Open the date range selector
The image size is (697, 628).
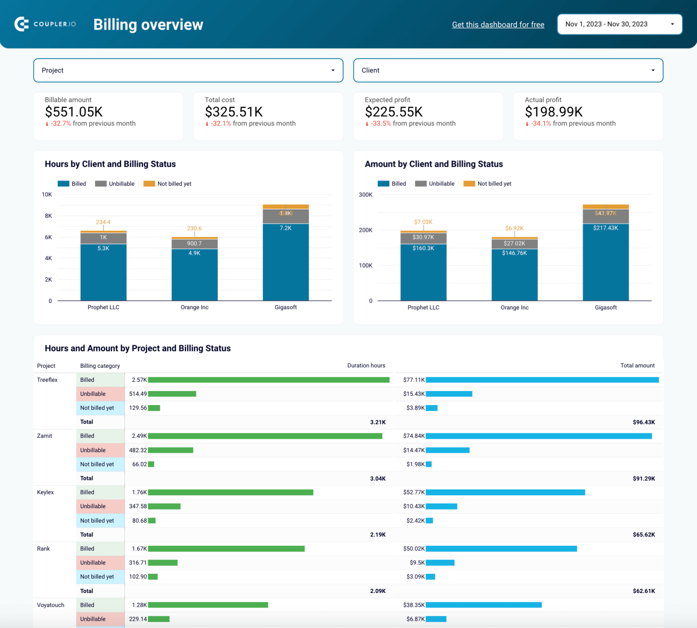click(619, 24)
